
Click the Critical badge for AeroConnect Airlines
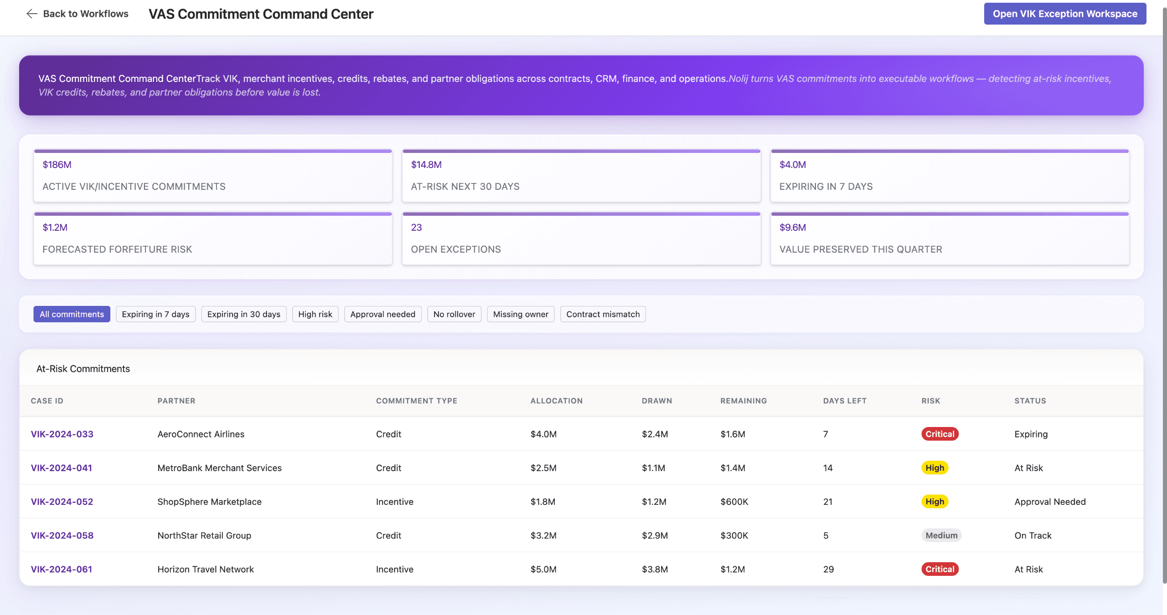[940, 434]
